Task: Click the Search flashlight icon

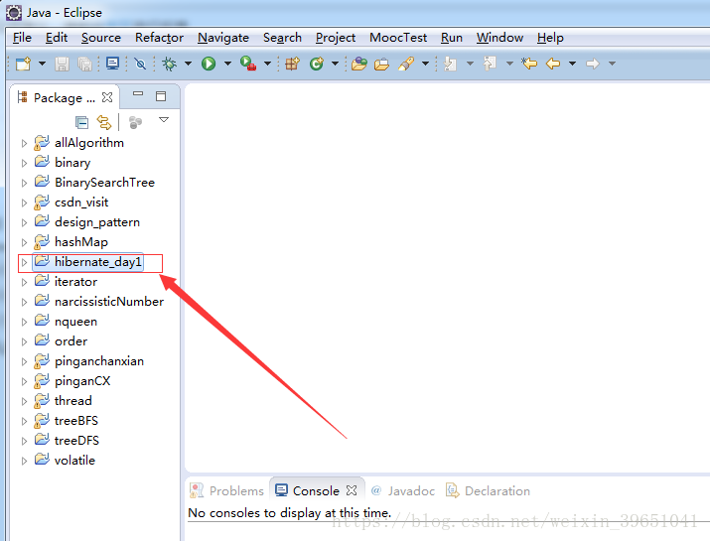Action: [x=406, y=64]
